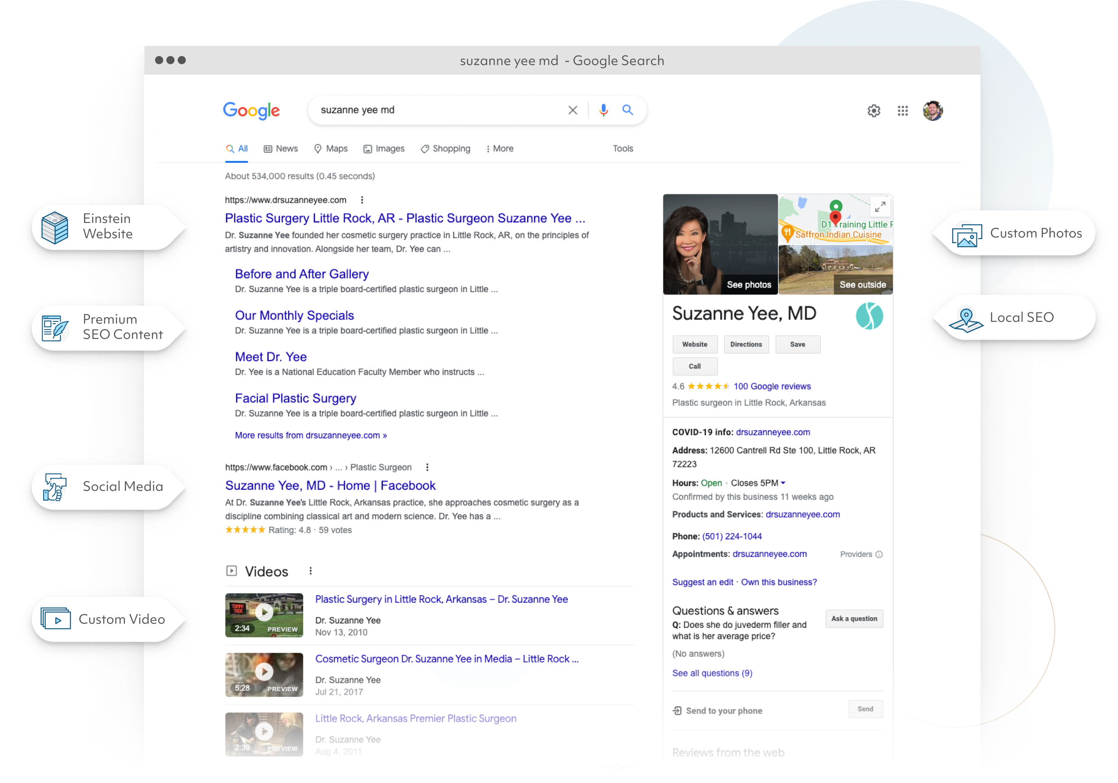
Task: Open the search settings gear icon
Action: coord(874,111)
